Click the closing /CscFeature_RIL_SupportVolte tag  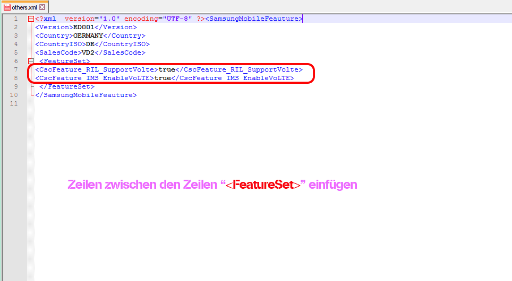[239, 69]
